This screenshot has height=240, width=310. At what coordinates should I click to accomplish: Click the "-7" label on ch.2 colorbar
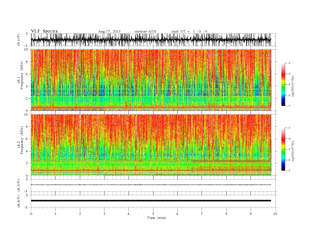coord(288,171)
